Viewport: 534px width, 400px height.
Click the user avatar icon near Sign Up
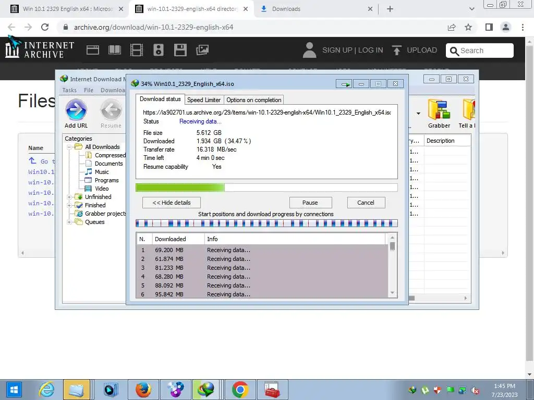pos(310,50)
